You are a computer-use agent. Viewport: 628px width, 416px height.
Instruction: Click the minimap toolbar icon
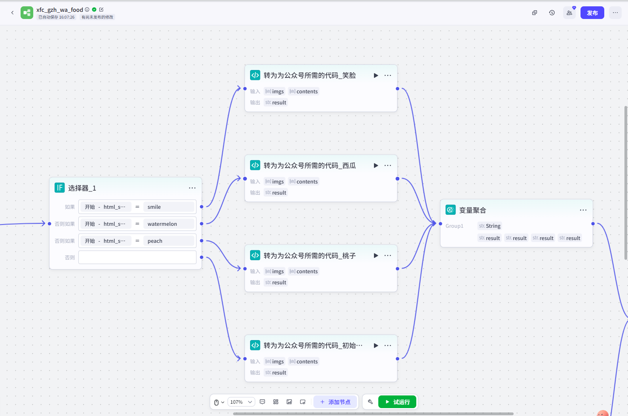303,402
